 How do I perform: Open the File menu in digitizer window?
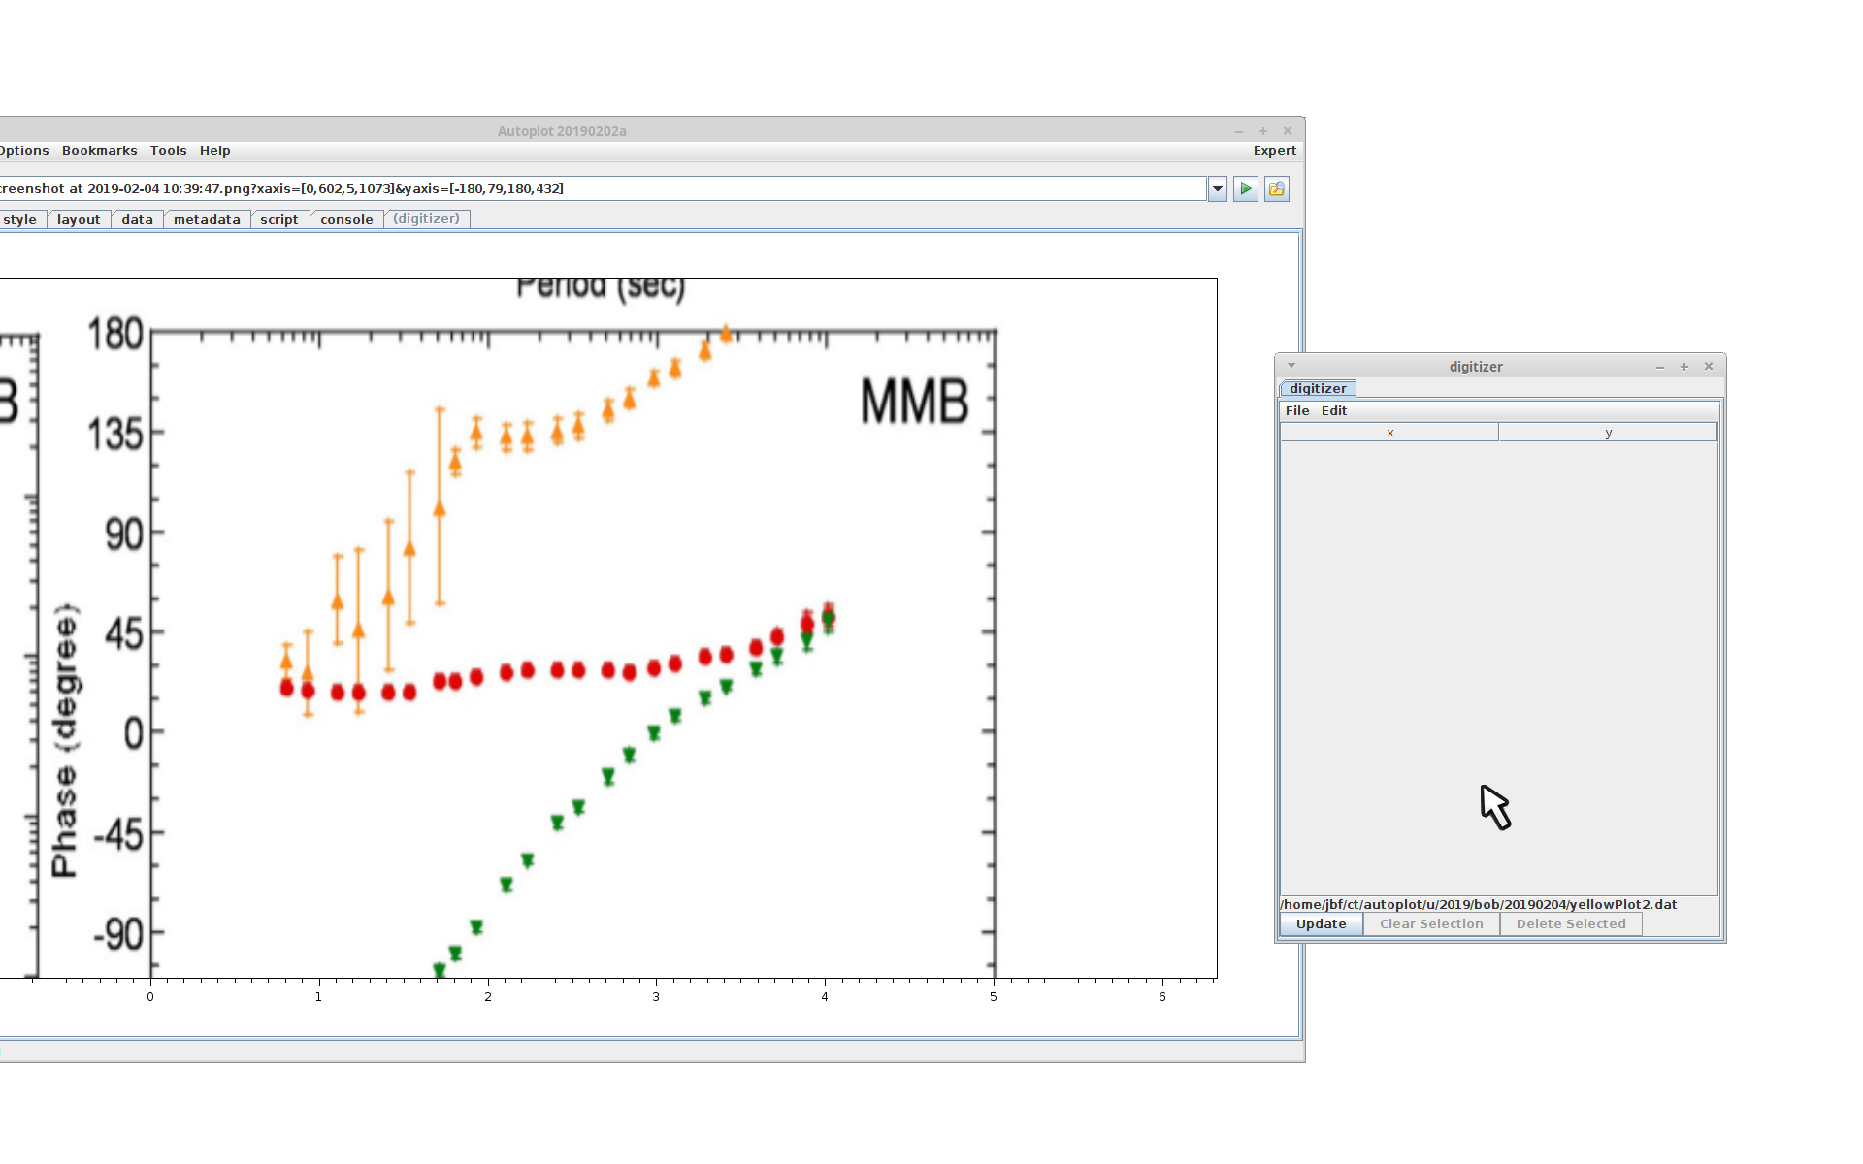(x=1297, y=411)
